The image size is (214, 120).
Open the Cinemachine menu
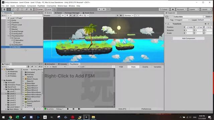[51, 6]
